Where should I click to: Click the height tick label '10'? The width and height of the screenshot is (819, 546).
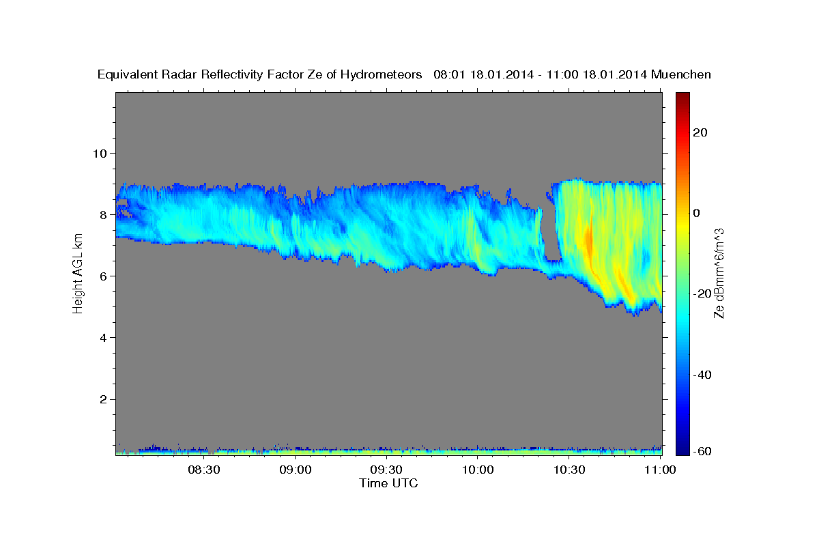coord(100,153)
